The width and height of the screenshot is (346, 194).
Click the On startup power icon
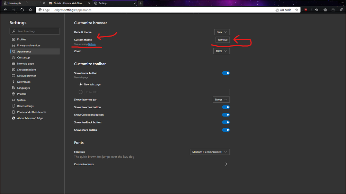[14, 57]
